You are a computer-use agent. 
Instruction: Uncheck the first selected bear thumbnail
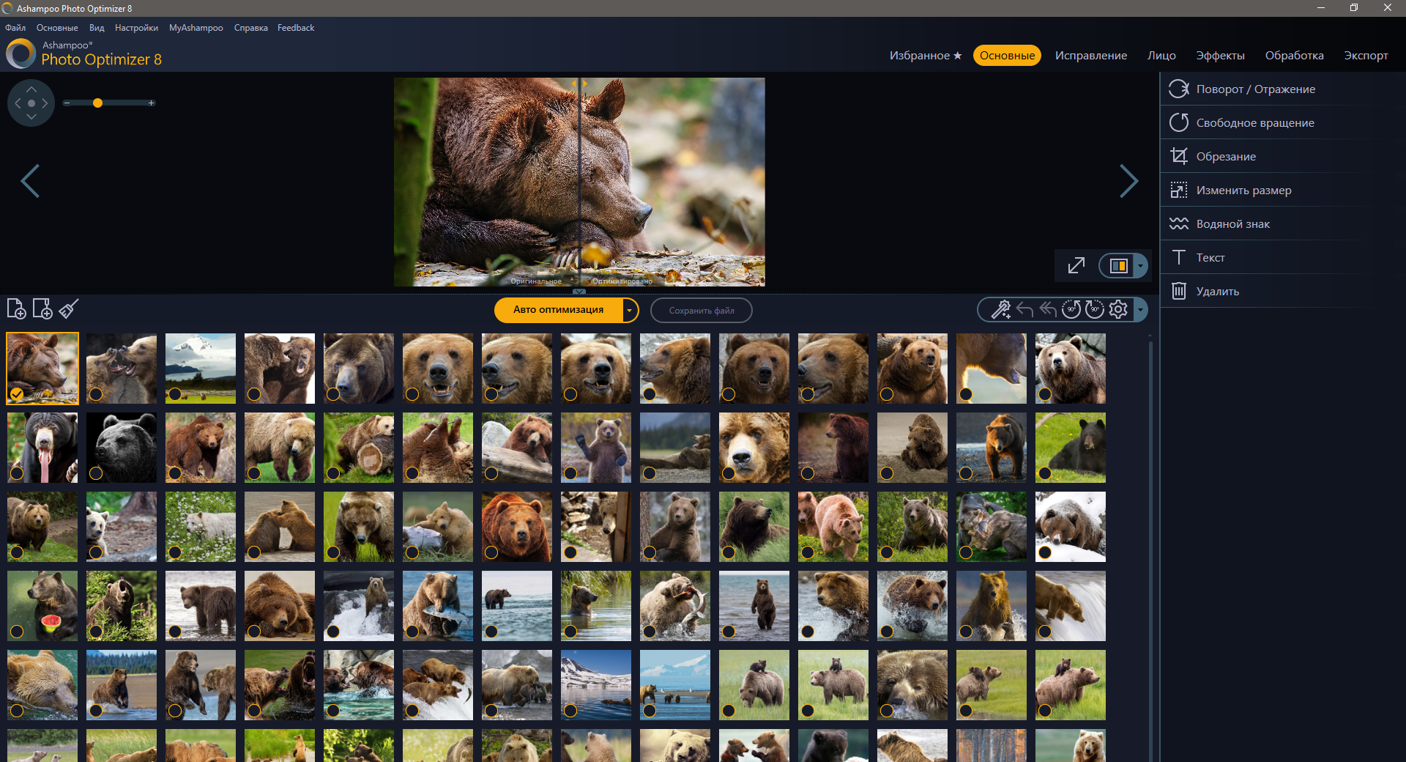click(x=17, y=394)
